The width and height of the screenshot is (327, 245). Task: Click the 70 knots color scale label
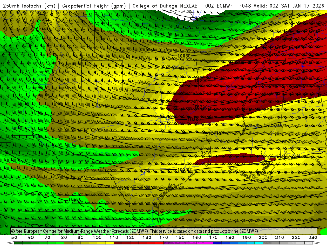point(47,238)
